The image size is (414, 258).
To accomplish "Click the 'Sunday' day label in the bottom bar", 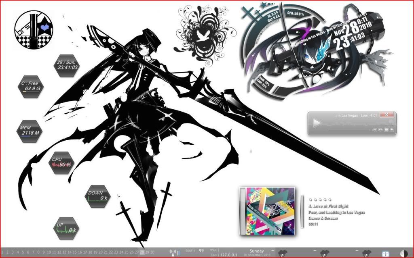I will pos(257,251).
